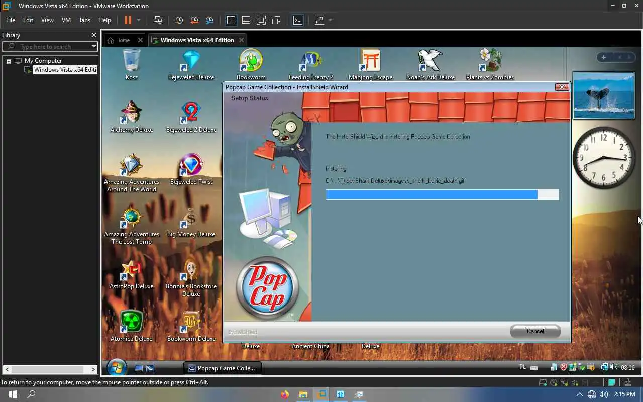Select Amazing Adventures The Lost Tomb icon

click(x=131, y=225)
